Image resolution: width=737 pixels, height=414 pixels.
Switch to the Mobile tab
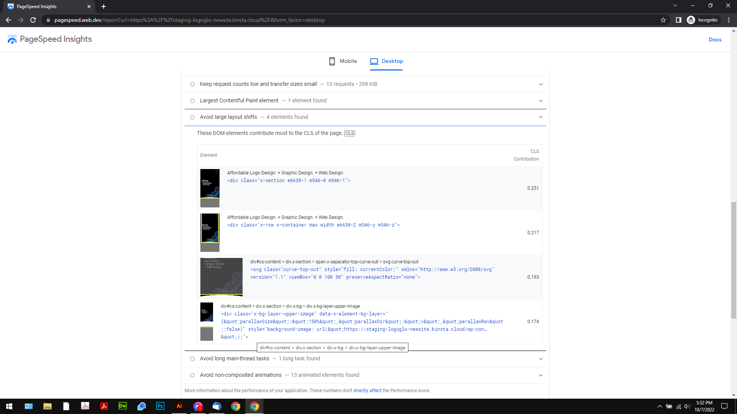coord(343,61)
